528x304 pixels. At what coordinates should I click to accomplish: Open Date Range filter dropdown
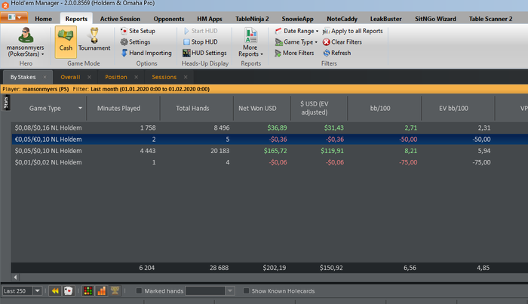click(x=296, y=31)
